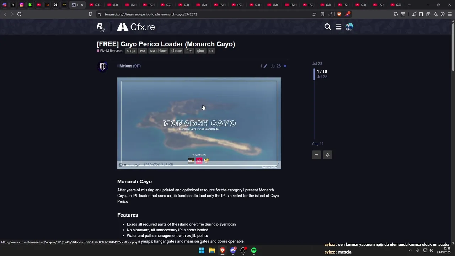Open the FiveM Releases category link
Screen dimensions: 455x256
[110, 51]
